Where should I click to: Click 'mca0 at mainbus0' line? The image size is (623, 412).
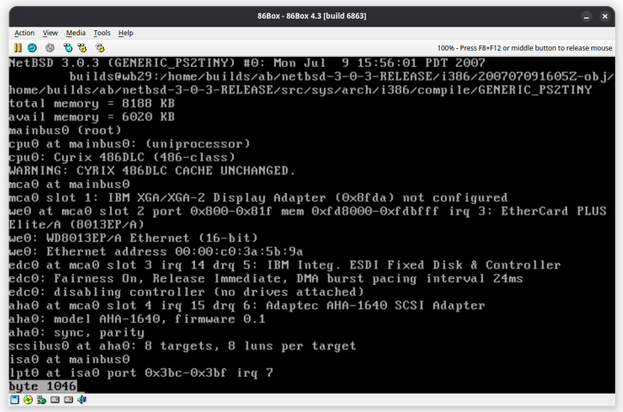[x=69, y=185]
